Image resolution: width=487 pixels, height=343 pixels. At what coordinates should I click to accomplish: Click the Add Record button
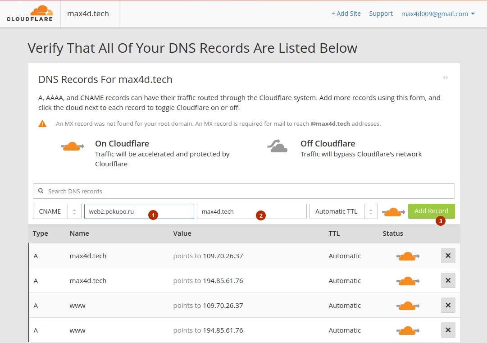(432, 211)
